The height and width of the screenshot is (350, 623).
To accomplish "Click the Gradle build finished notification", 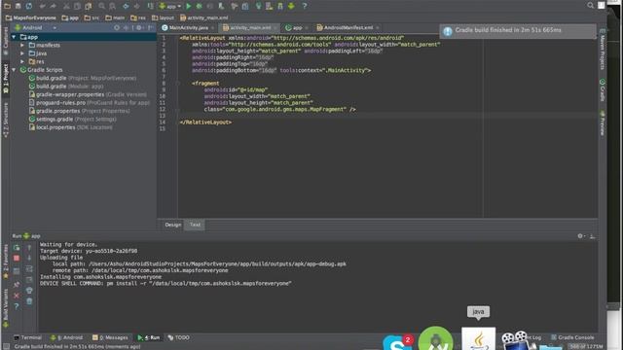I will (517, 30).
